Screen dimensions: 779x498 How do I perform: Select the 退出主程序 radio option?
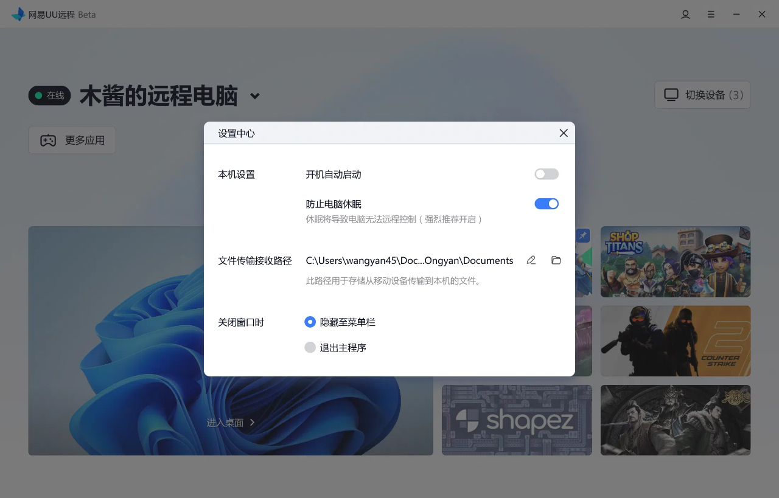(310, 348)
